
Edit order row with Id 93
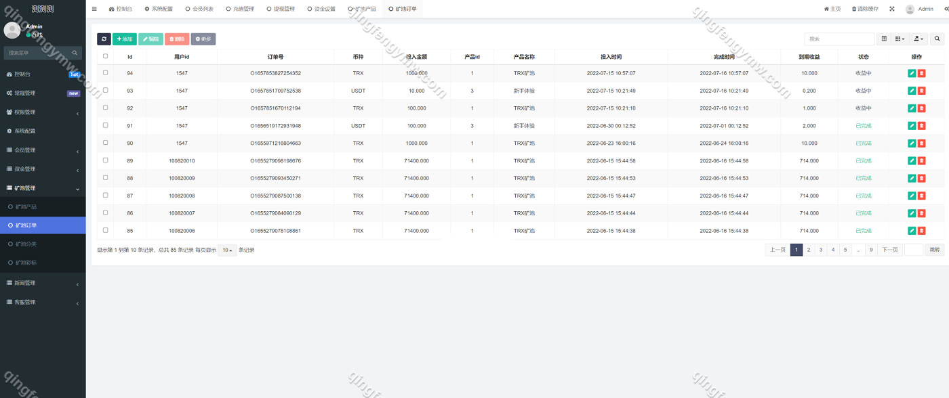[x=912, y=91]
